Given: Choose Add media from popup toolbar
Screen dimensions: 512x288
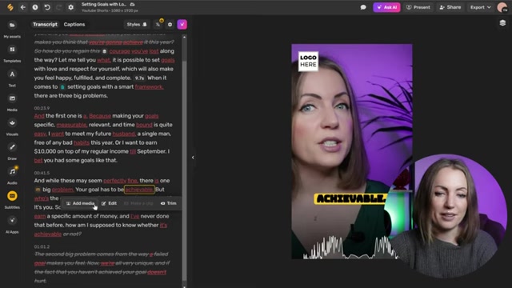Looking at the screenshot, I should [80, 203].
